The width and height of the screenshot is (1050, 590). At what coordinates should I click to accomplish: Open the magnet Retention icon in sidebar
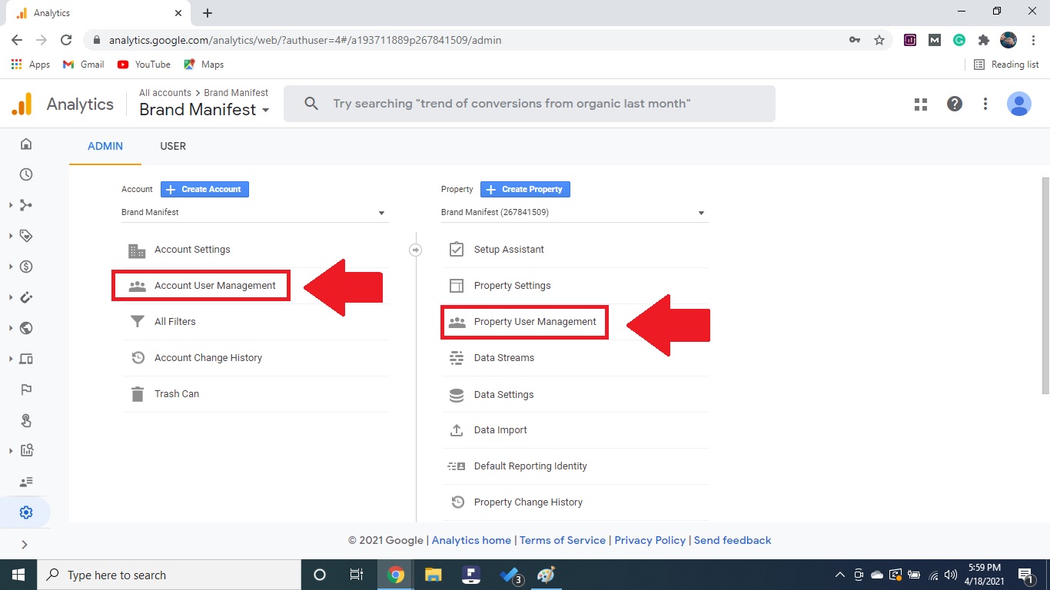coord(26,297)
